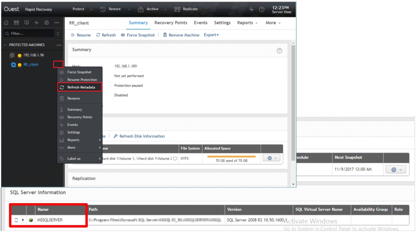Open the three-dot More icon in the left icon bar

pyautogui.click(x=57, y=23)
